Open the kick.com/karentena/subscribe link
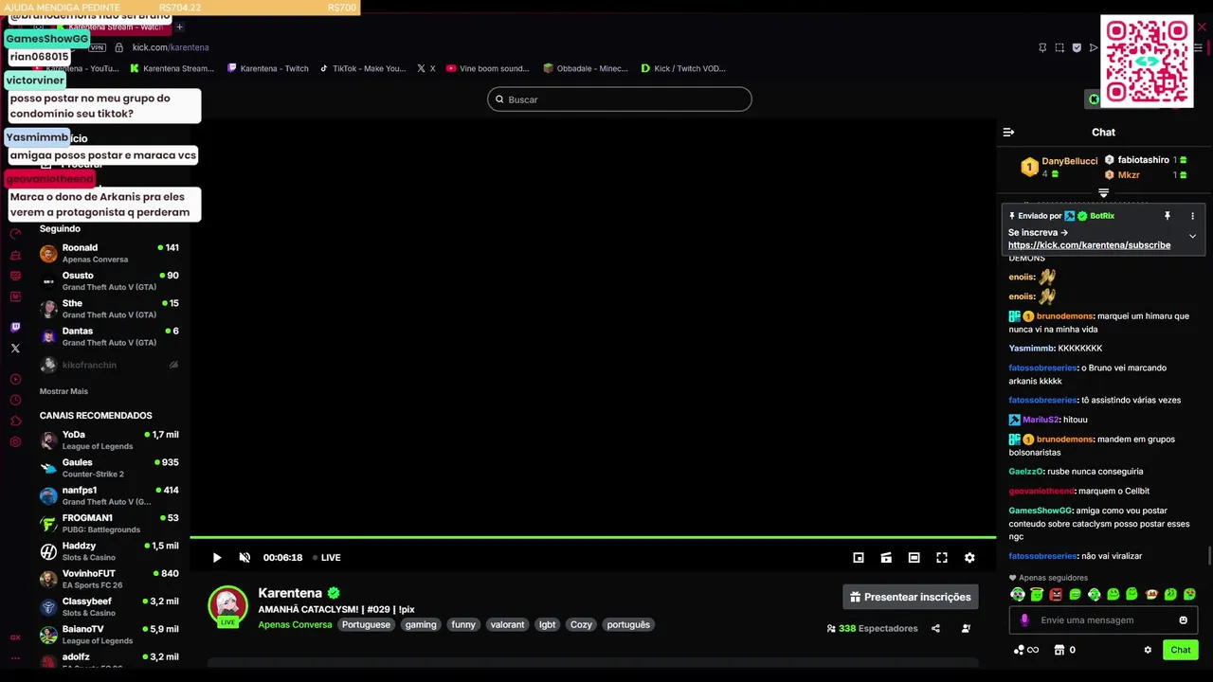Viewport: 1213px width, 682px height. click(x=1089, y=245)
